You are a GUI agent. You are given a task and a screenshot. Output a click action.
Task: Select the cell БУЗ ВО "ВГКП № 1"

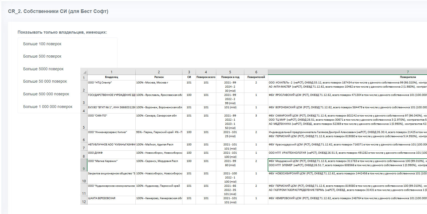pyautogui.click(x=111, y=109)
